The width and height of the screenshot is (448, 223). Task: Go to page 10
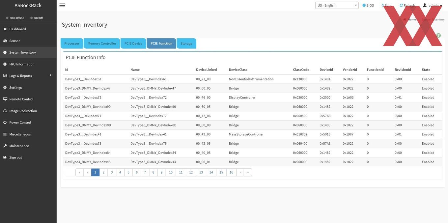click(171, 172)
